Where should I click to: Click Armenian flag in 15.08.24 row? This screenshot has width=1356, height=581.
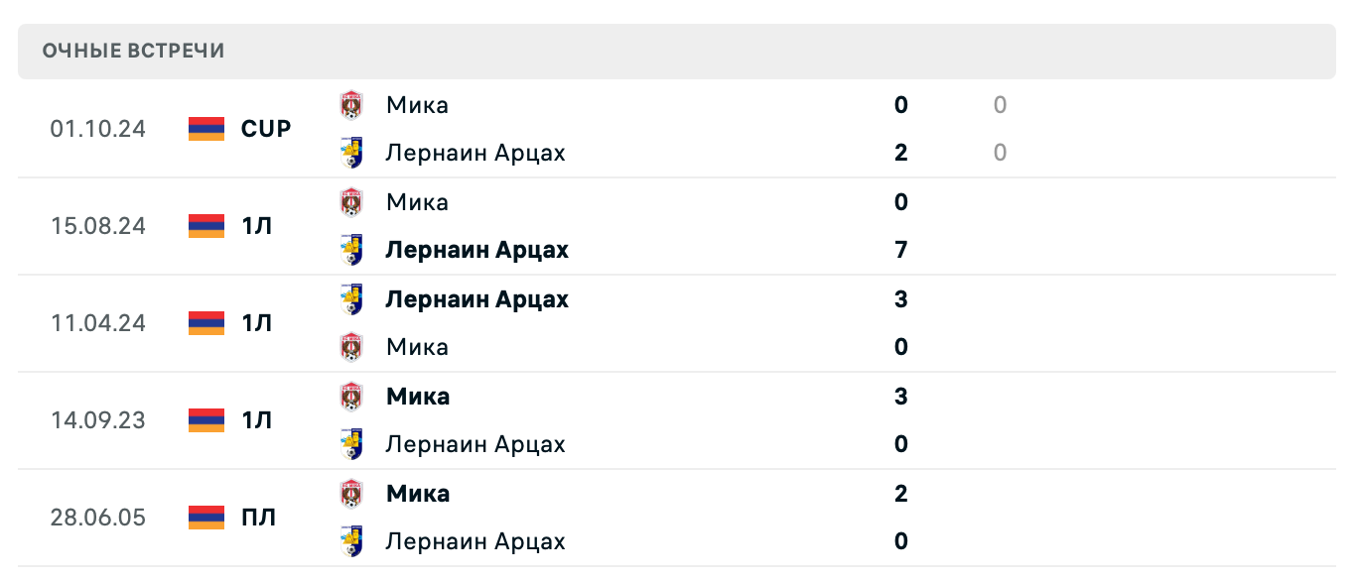click(206, 226)
